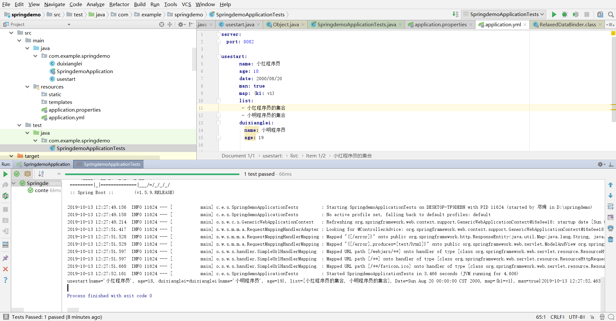Click Restore Layout icon in Run sidebar

point(5,245)
